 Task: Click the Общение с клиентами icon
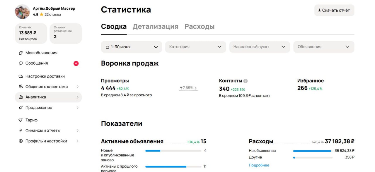tap(21, 87)
